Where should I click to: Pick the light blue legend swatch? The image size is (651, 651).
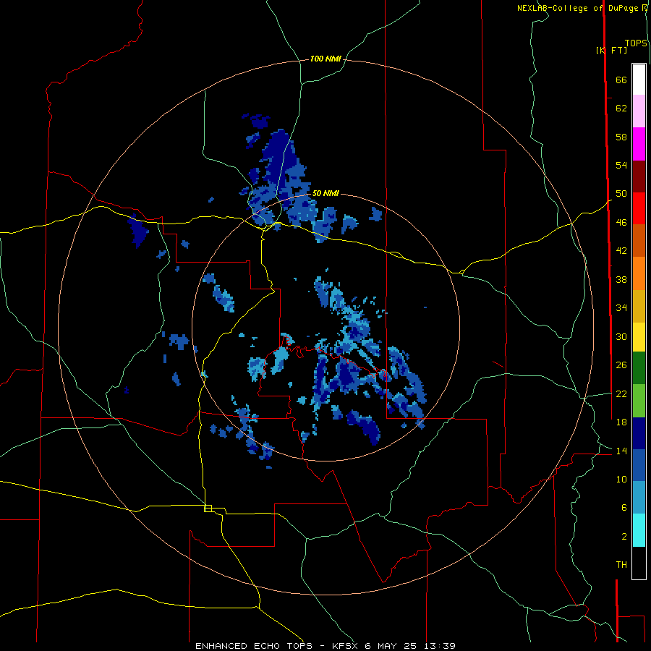pyautogui.click(x=639, y=498)
